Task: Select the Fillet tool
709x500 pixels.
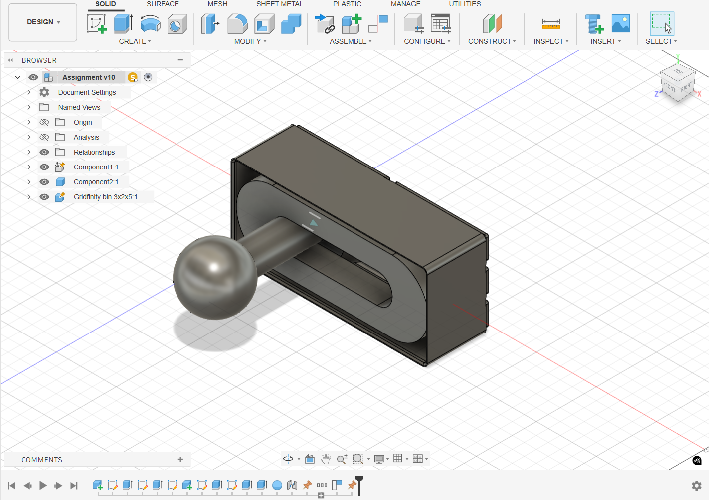Action: (x=237, y=23)
